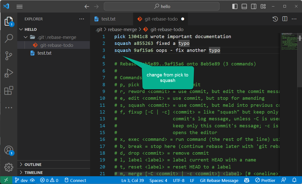Open the Accounts menu
Screen dimensions: 302x184
(x=9, y=150)
